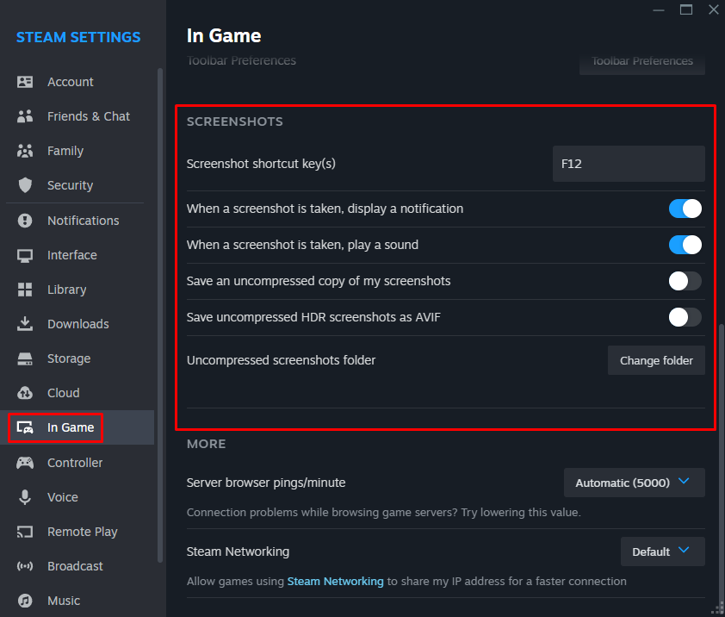This screenshot has width=725, height=617.
Task: Click the main content vertical scrollbar
Action: pos(722,463)
